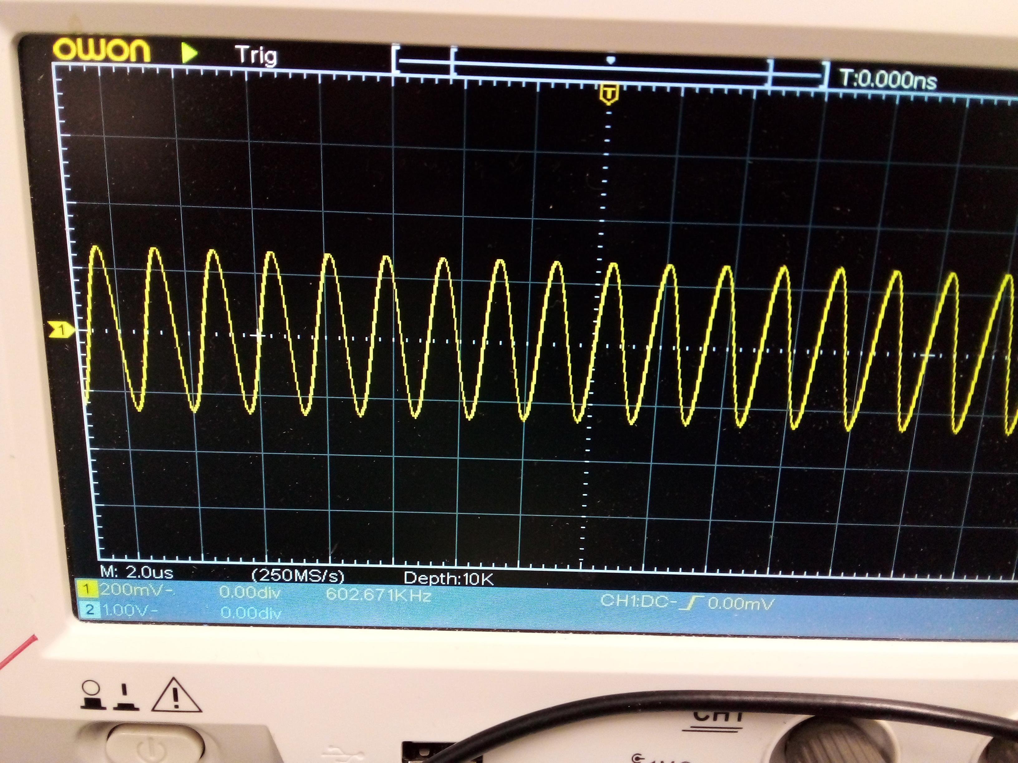This screenshot has width=1018, height=763.
Task: Click the yellow T trigger position marker
Action: click(609, 94)
